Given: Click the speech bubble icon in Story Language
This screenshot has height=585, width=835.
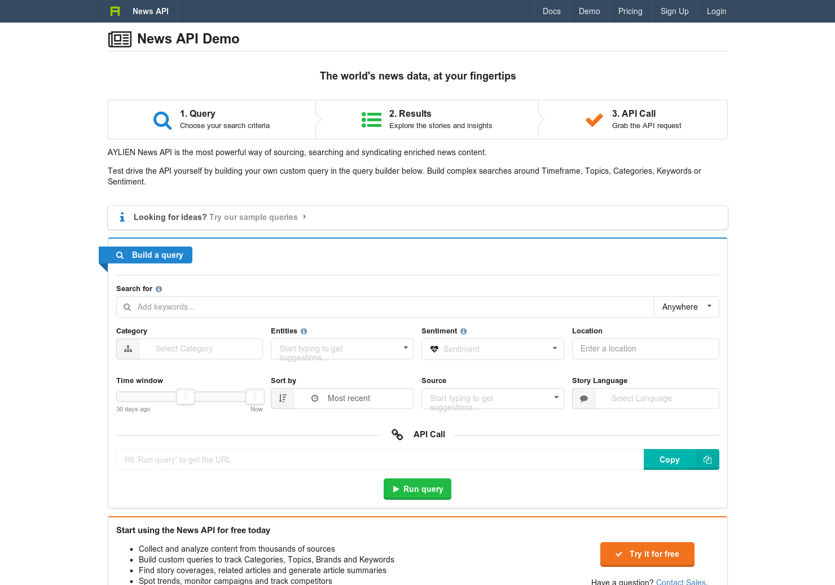Looking at the screenshot, I should coord(584,398).
